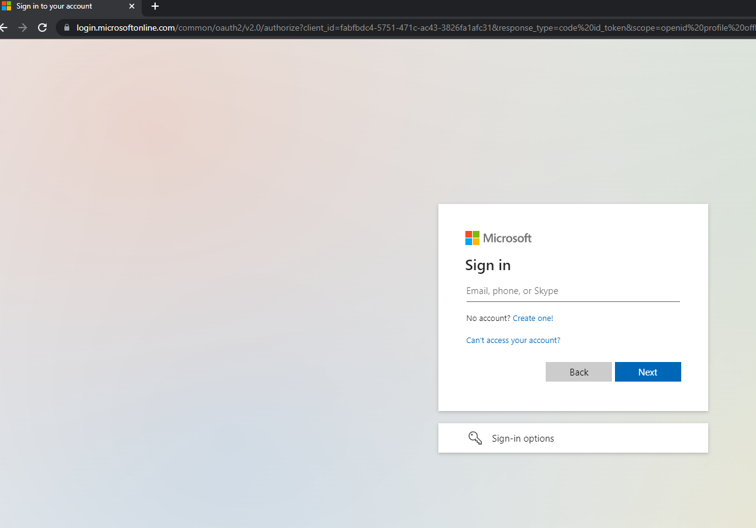The width and height of the screenshot is (756, 528).
Task: Click the page reload icon
Action: (42, 28)
